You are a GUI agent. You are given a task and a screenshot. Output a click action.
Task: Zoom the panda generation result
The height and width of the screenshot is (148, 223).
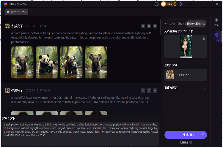pos(143,26)
